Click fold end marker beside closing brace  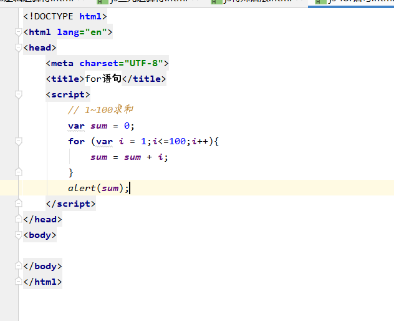[18, 172]
